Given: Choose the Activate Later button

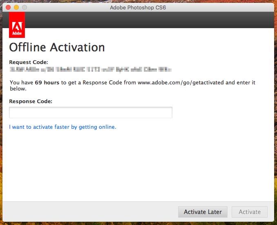Looking at the screenshot, I should click(x=203, y=212).
